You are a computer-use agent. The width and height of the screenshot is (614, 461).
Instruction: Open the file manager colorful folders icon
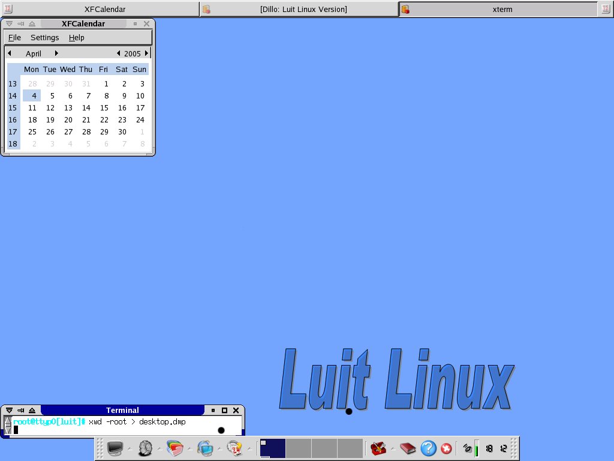(174, 448)
